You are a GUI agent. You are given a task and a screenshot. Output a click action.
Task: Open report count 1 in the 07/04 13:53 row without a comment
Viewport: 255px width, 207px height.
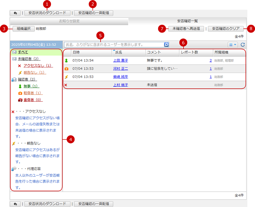click(211, 77)
